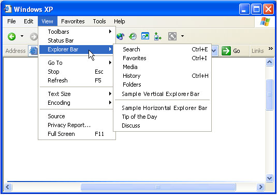
Task: Click the horizontal scrollbar right arrow
Action: pyautogui.click(x=260, y=187)
